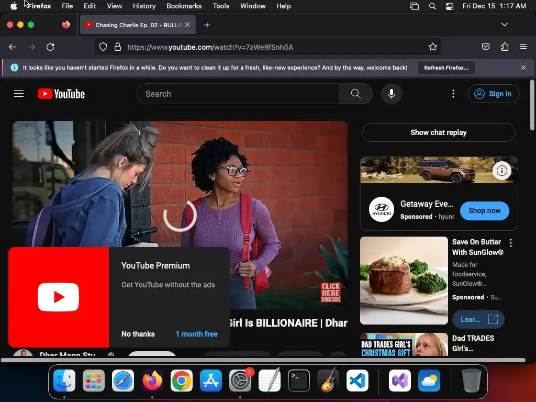
Task: Open Launchpad from the dock
Action: coord(94,381)
